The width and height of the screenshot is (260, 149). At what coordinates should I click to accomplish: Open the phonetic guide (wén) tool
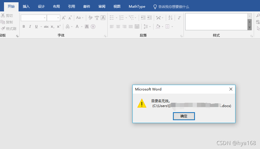pos(97,18)
